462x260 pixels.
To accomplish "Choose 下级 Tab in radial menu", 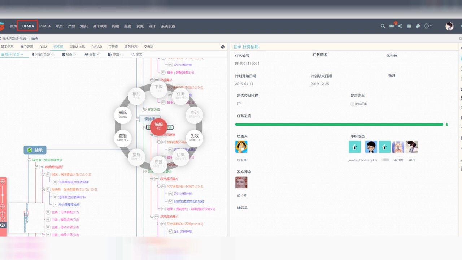I will point(158,88).
